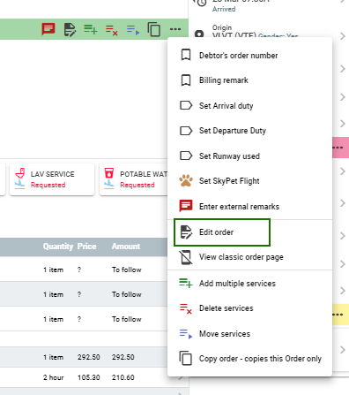Viewport: 349px width, 395px height.
Task: Expand the Arrived time row chevron
Action: click(342, 2)
